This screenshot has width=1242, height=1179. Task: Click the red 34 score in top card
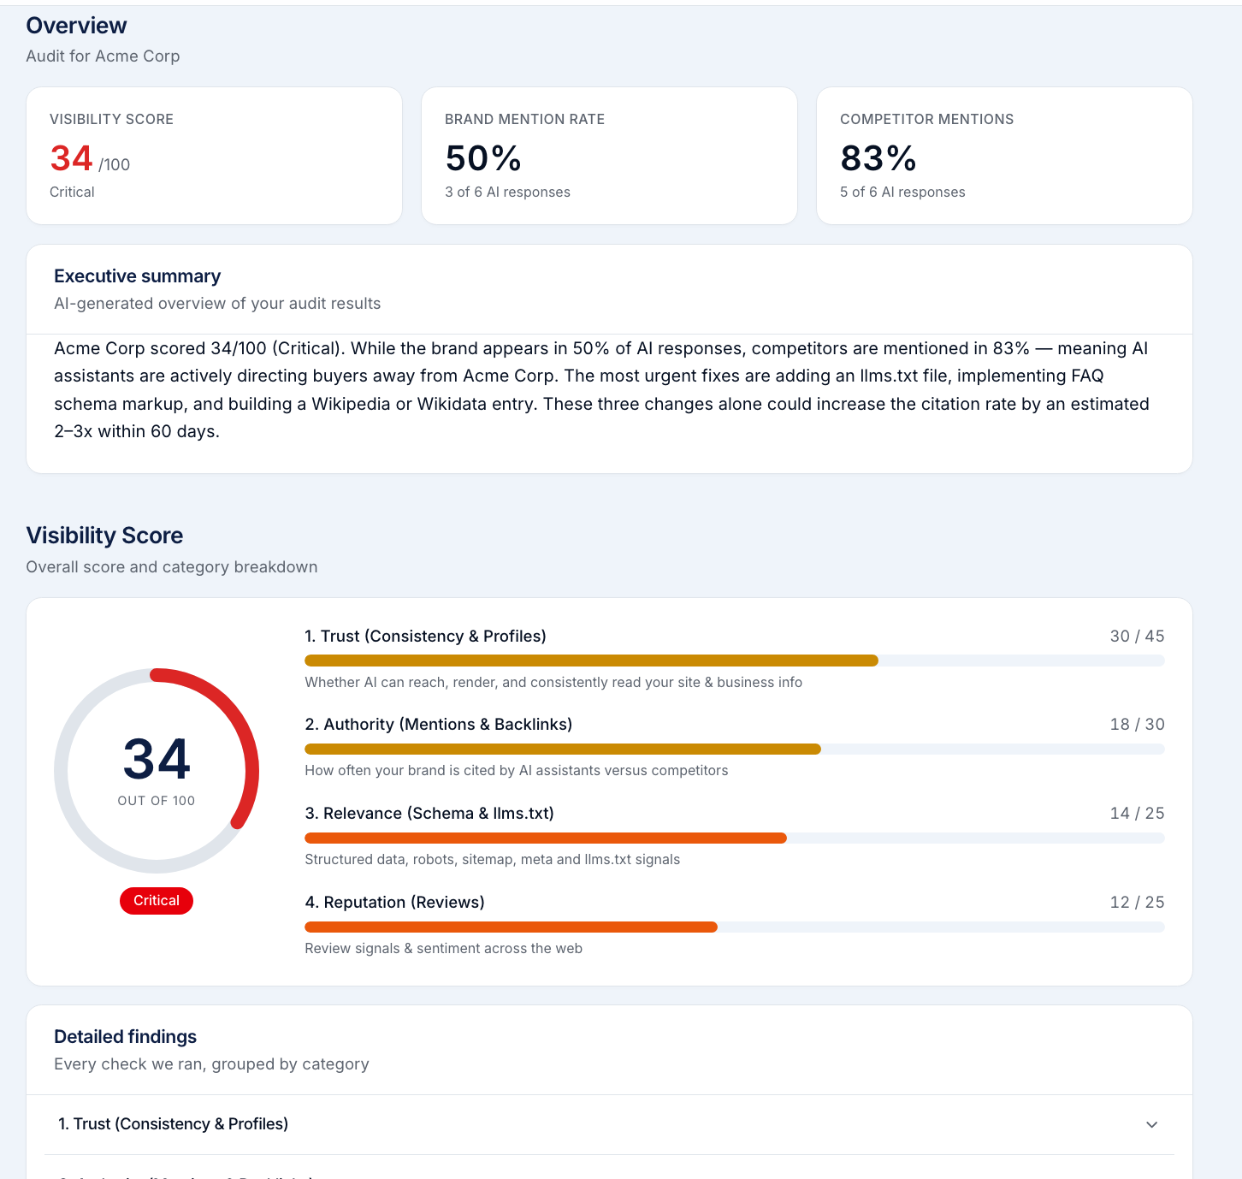point(71,158)
